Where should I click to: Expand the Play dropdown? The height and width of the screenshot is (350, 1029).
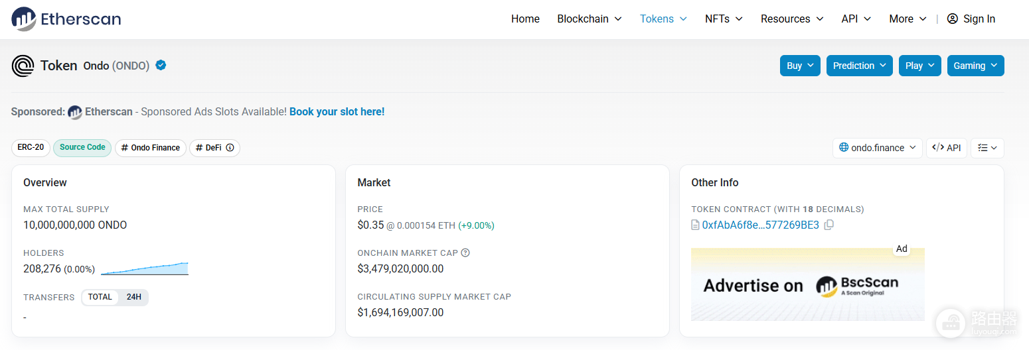920,66
